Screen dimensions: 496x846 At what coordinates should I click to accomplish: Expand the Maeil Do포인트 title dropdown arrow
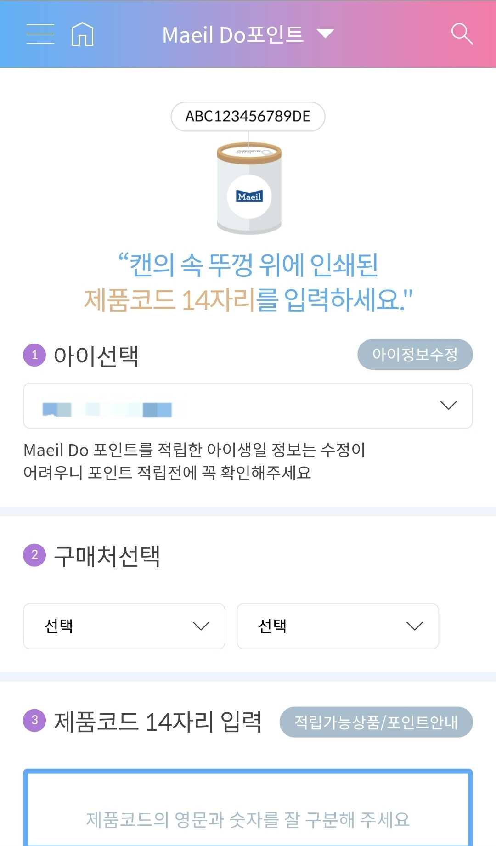pos(326,34)
